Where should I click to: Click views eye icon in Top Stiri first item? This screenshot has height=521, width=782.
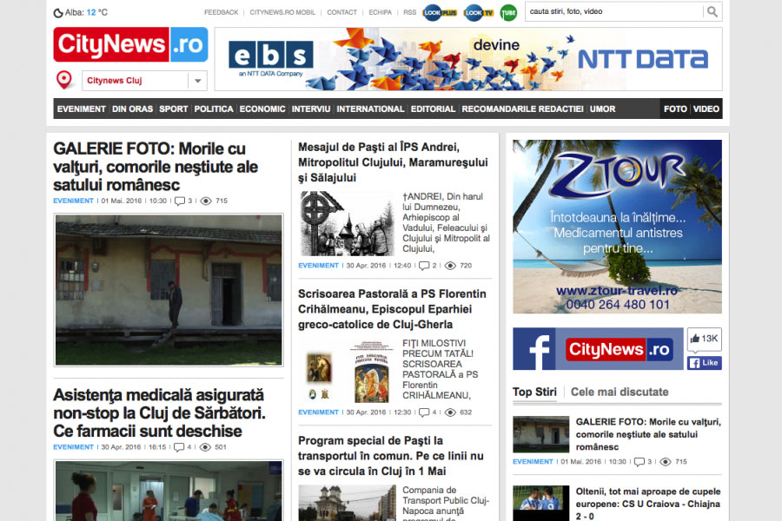tap(666, 462)
